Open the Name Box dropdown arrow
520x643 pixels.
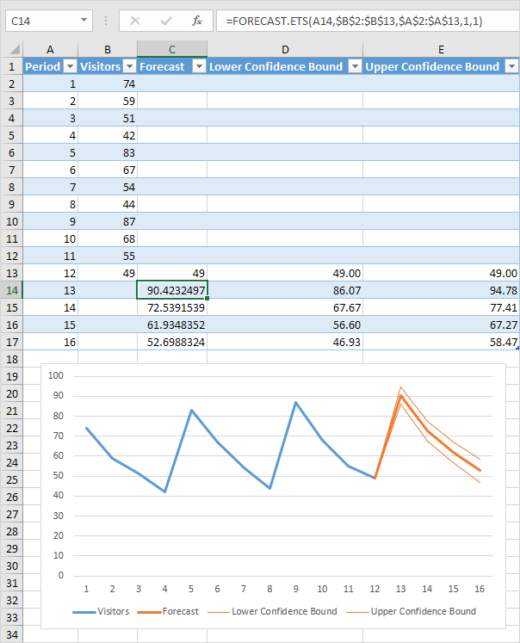click(83, 19)
